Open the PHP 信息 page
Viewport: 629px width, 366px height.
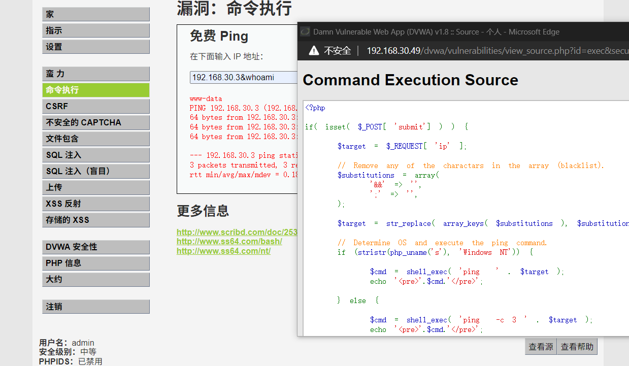click(96, 263)
